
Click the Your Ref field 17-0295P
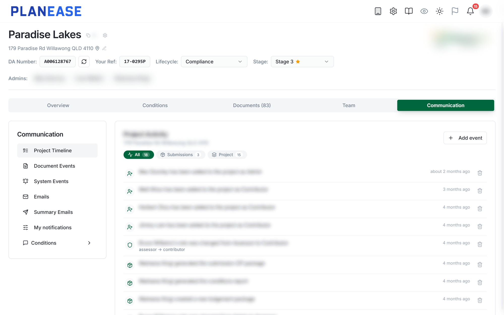coord(135,61)
